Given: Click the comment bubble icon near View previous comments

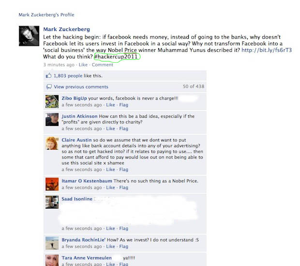Looking at the screenshot, I should click(x=49, y=87).
